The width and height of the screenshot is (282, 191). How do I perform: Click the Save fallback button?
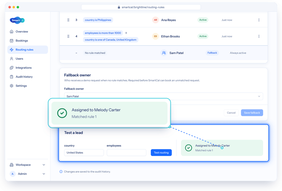[252, 113]
